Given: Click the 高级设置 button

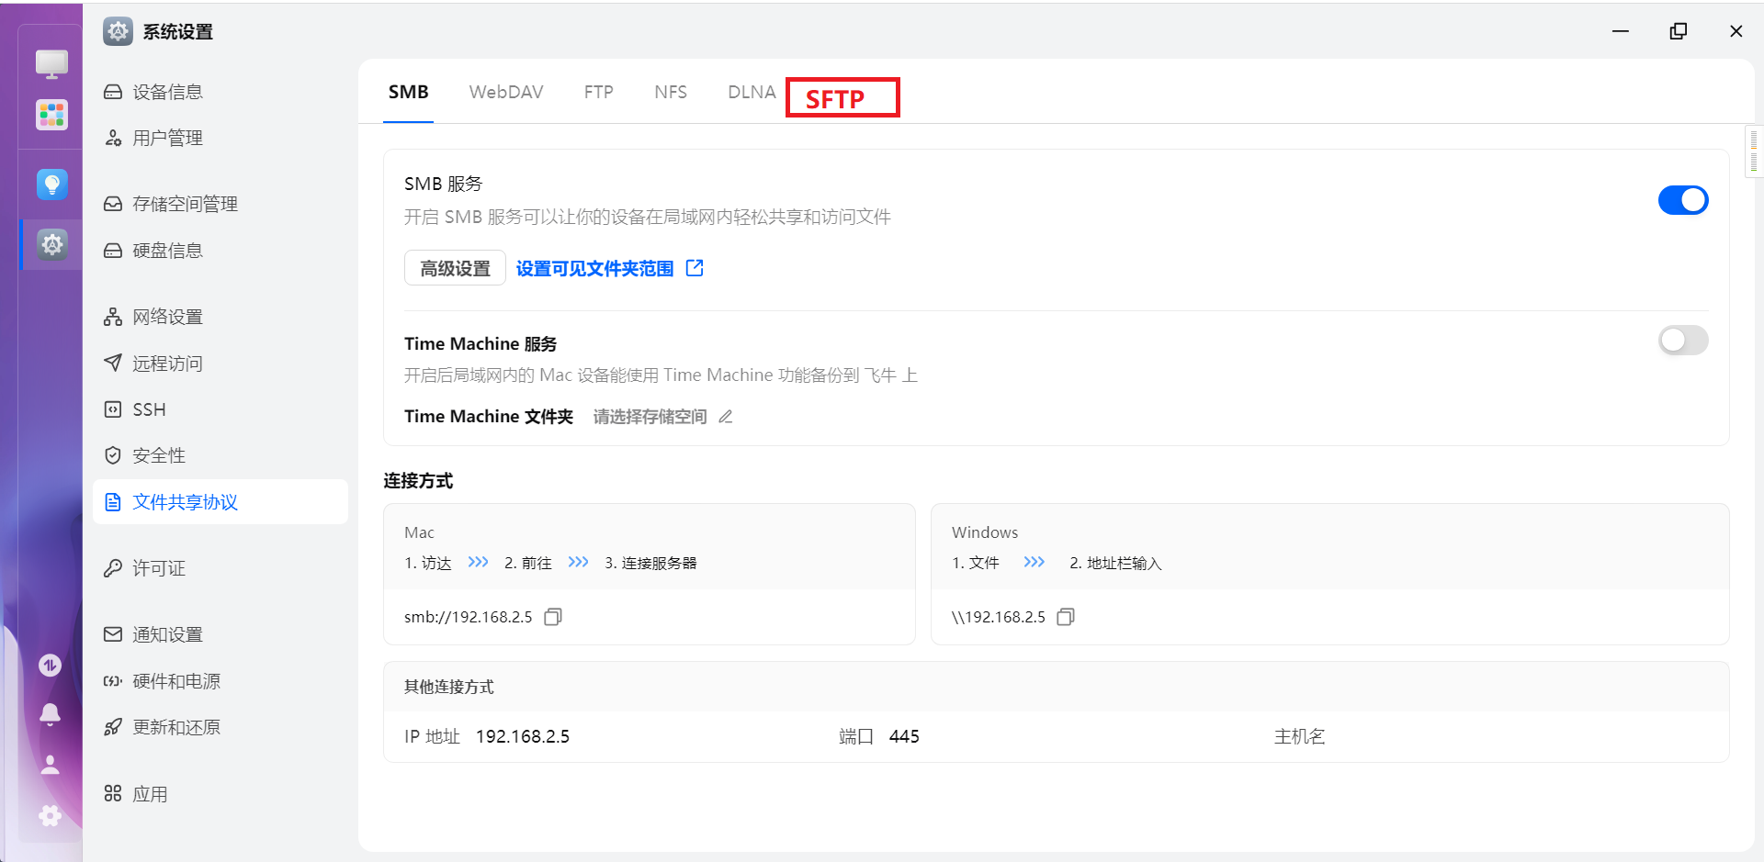Looking at the screenshot, I should (455, 268).
